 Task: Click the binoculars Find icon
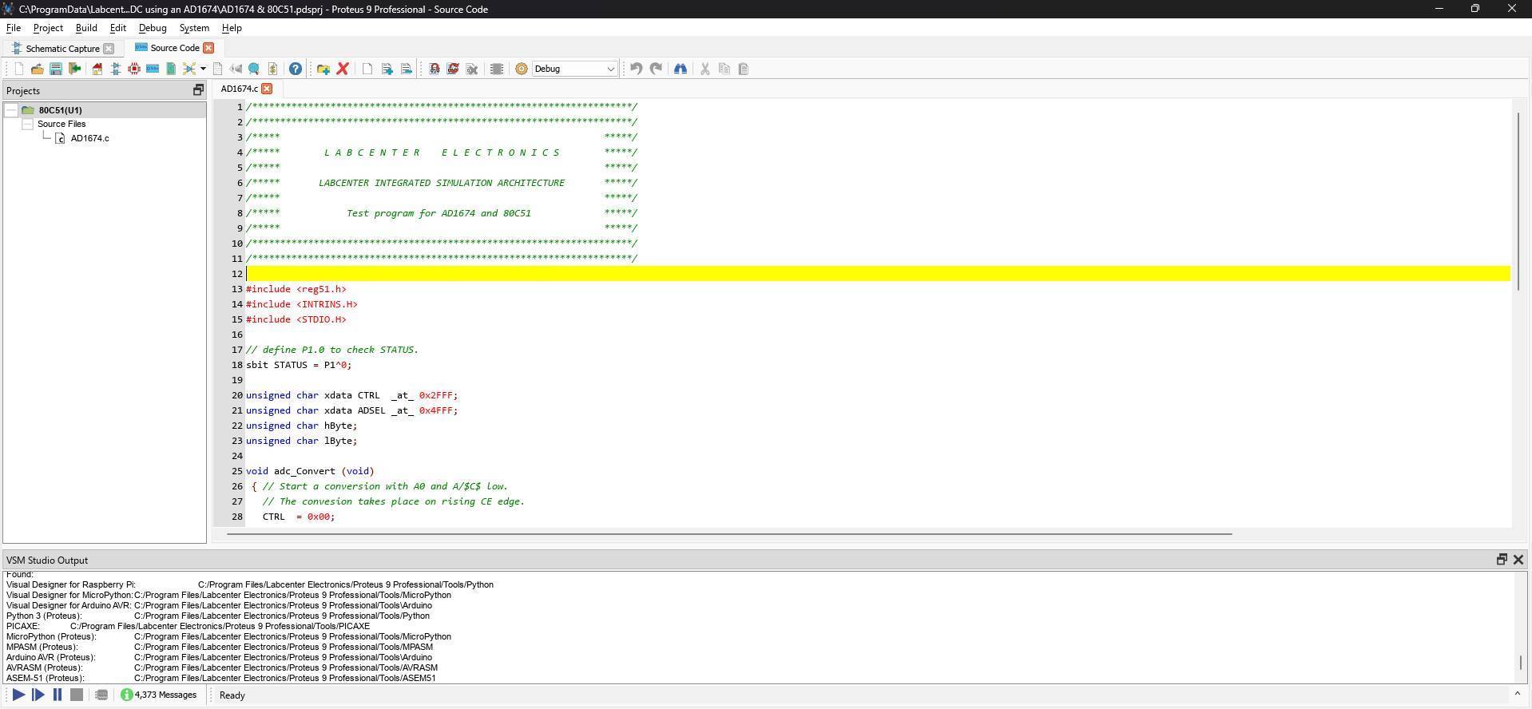[x=681, y=69]
